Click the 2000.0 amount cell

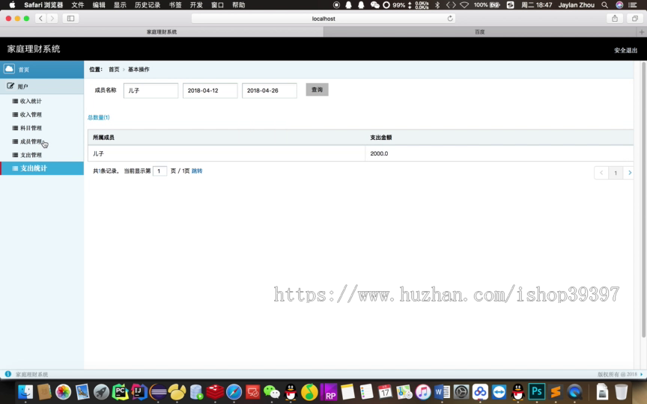click(x=499, y=153)
